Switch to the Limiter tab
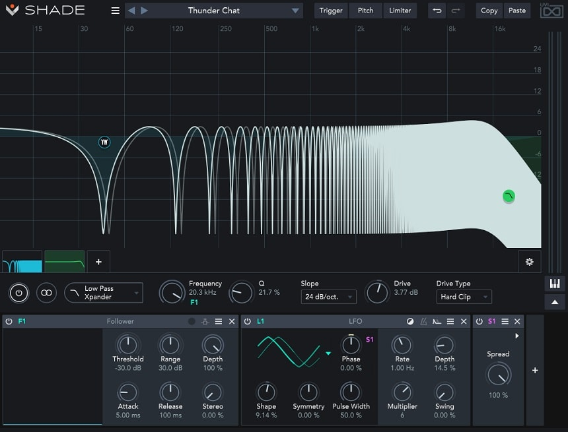The image size is (568, 432). pyautogui.click(x=400, y=11)
